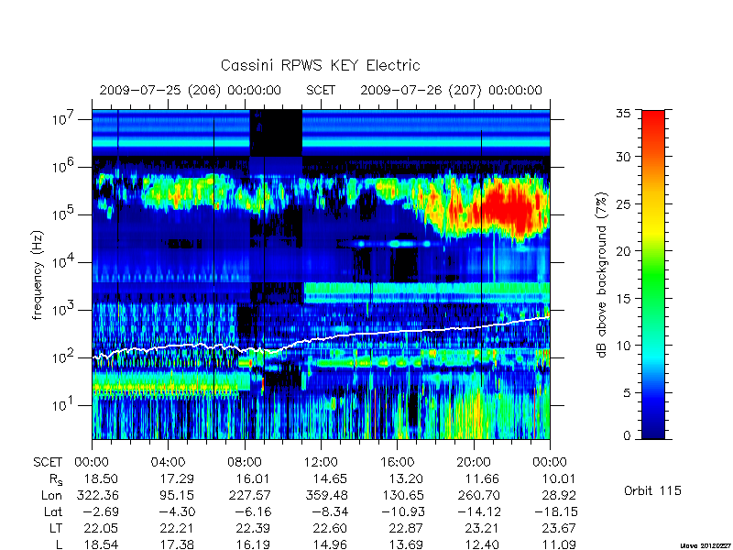Click the black data gap near 10^7 Hz
The width and height of the screenshot is (733, 550).
(276, 133)
